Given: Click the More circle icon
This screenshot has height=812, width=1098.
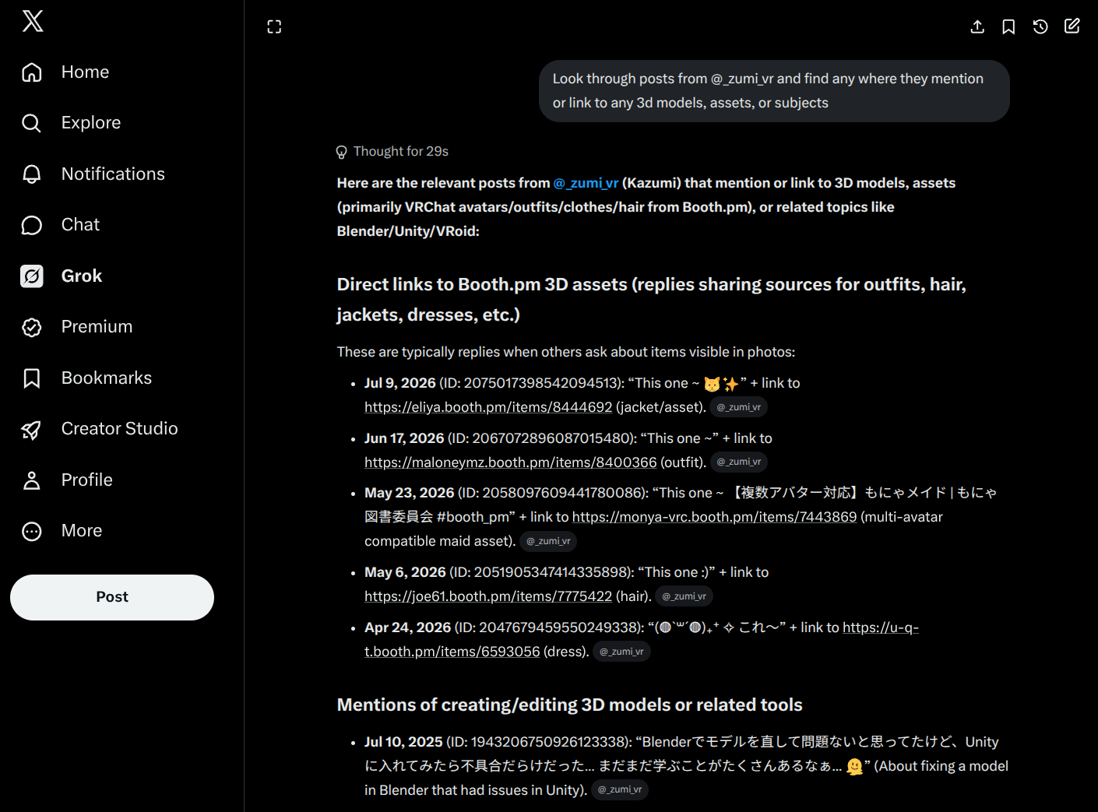Looking at the screenshot, I should (x=32, y=531).
